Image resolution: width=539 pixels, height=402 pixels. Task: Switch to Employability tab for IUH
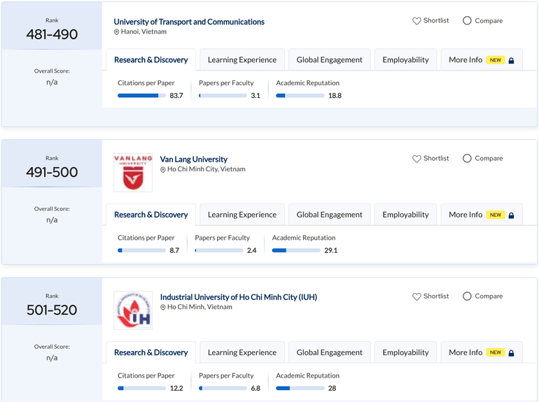click(x=405, y=352)
